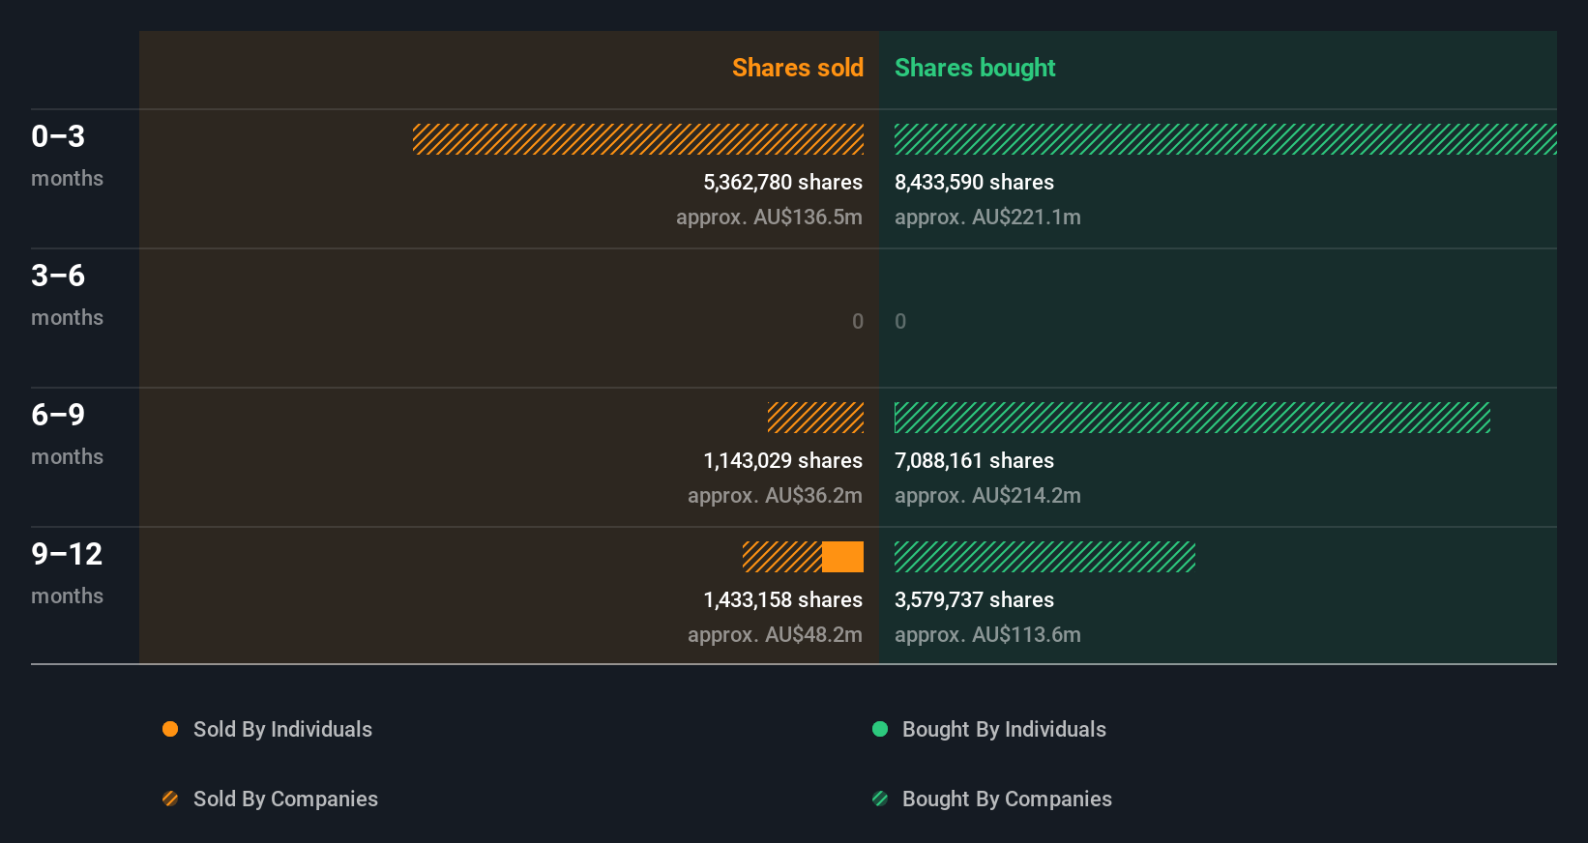Screen dimensions: 1588x843
Task: Select the approx. AU$214.2m text
Action: pos(987,495)
